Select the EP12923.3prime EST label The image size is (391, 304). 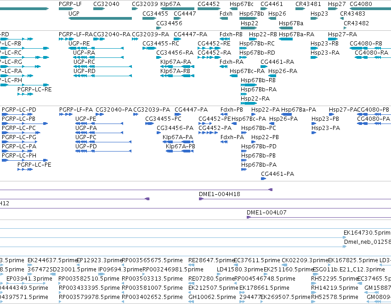[x=100, y=260]
